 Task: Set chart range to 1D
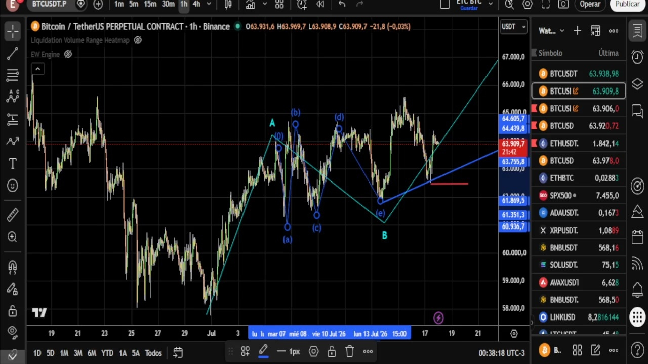(x=37, y=353)
